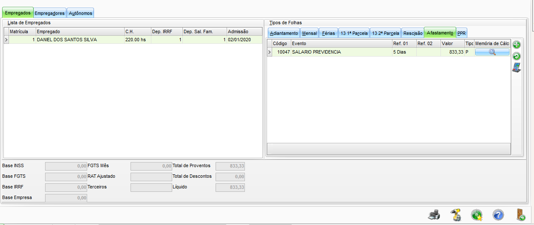Image resolution: width=534 pixels, height=225 pixels.
Task: Select the Adiantamento payroll tab
Action: coord(284,33)
